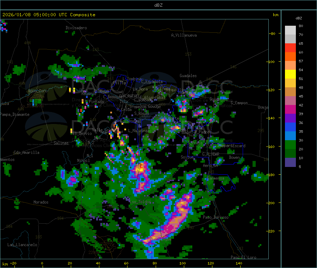
Task: Select the green 30 dBZ color swatch
Action: pyautogui.click(x=290, y=144)
